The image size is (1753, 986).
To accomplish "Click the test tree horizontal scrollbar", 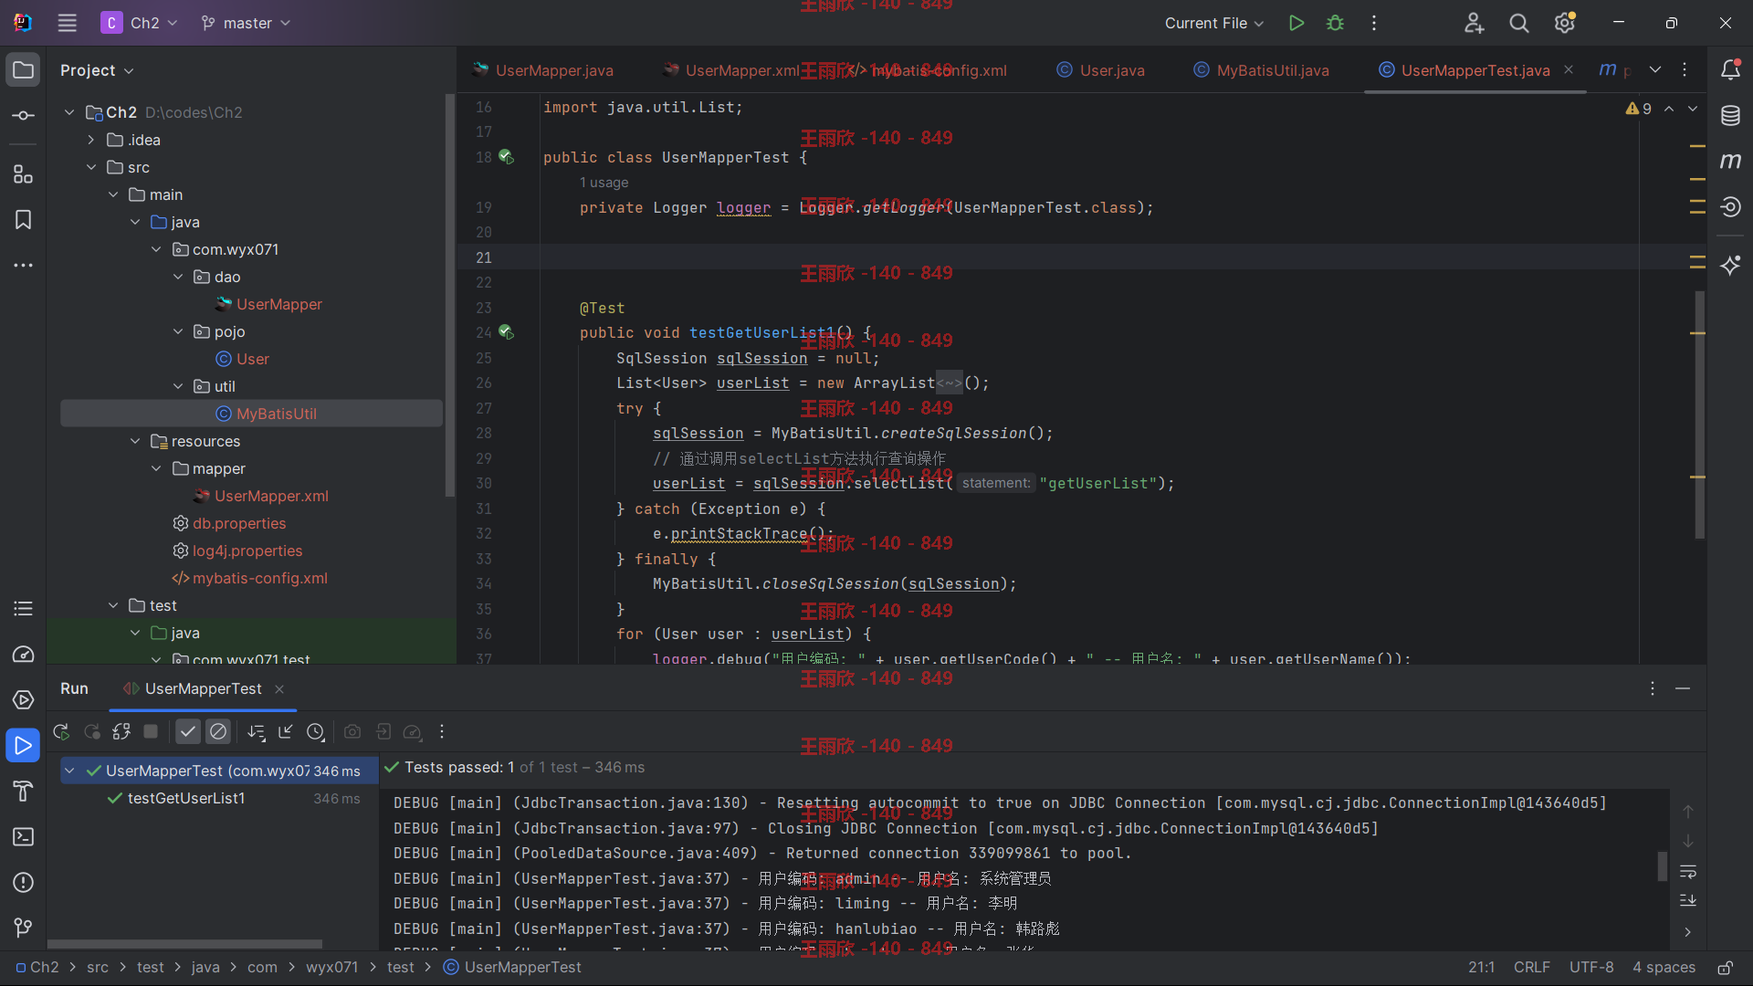I will pyautogui.click(x=185, y=944).
